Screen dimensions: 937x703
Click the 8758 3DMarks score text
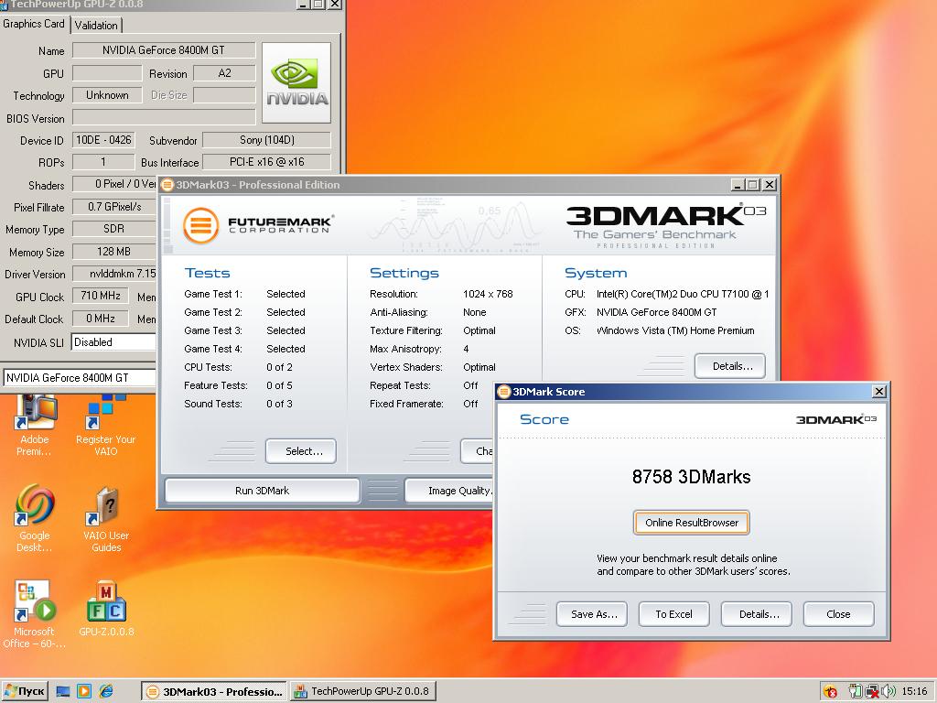click(692, 476)
